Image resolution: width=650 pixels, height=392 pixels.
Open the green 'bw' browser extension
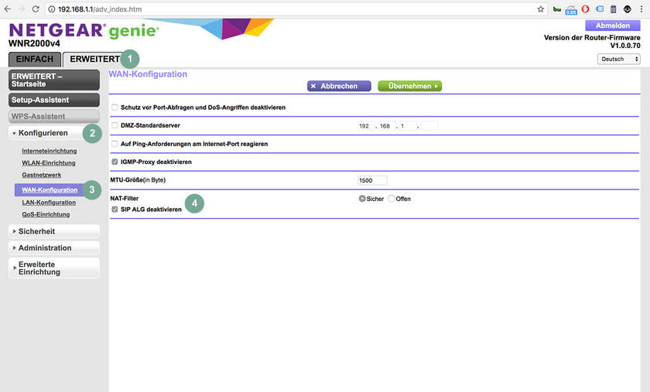pyautogui.click(x=557, y=9)
